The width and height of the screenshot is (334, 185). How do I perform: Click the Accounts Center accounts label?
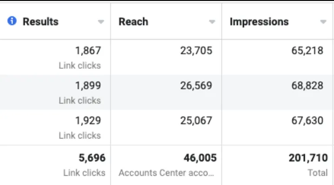point(166,173)
